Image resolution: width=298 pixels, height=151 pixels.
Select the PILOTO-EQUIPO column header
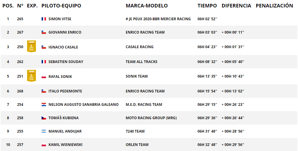click(x=61, y=6)
